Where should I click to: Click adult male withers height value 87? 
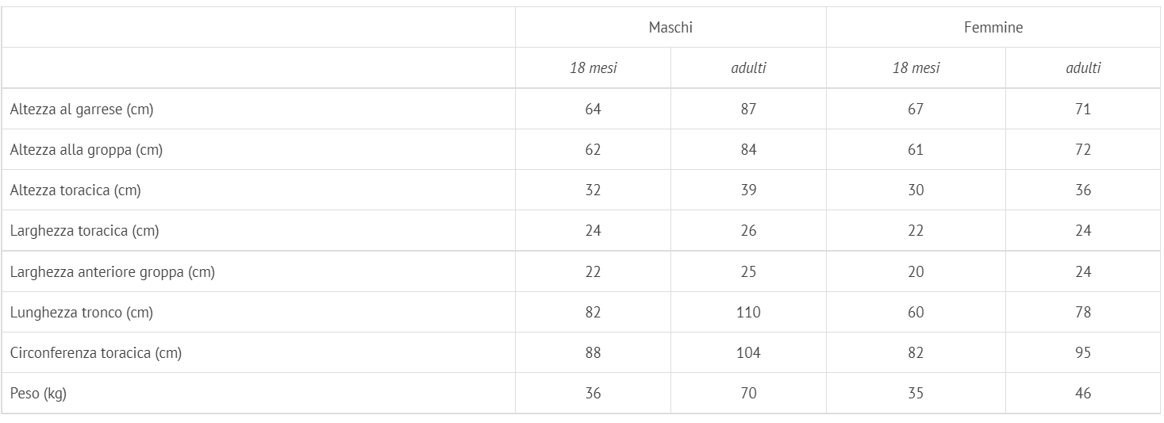tap(748, 110)
